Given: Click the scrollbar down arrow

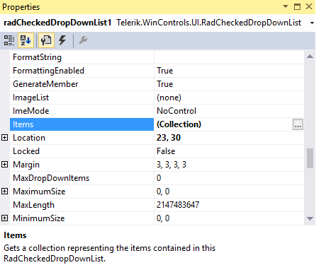Looking at the screenshot, I should (x=310, y=218).
